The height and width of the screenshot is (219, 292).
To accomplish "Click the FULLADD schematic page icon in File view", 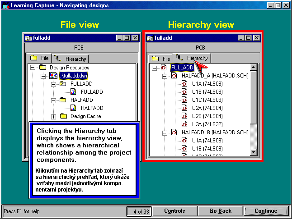I will (73, 92).
